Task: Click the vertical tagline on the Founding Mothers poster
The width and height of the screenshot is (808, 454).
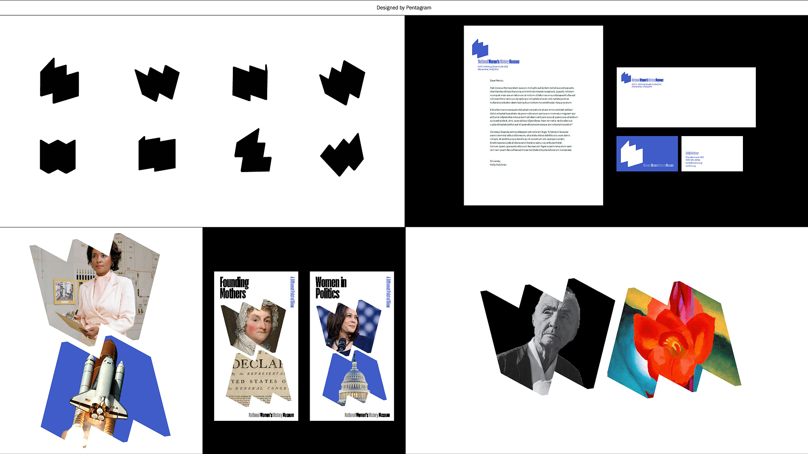Action: [x=292, y=292]
